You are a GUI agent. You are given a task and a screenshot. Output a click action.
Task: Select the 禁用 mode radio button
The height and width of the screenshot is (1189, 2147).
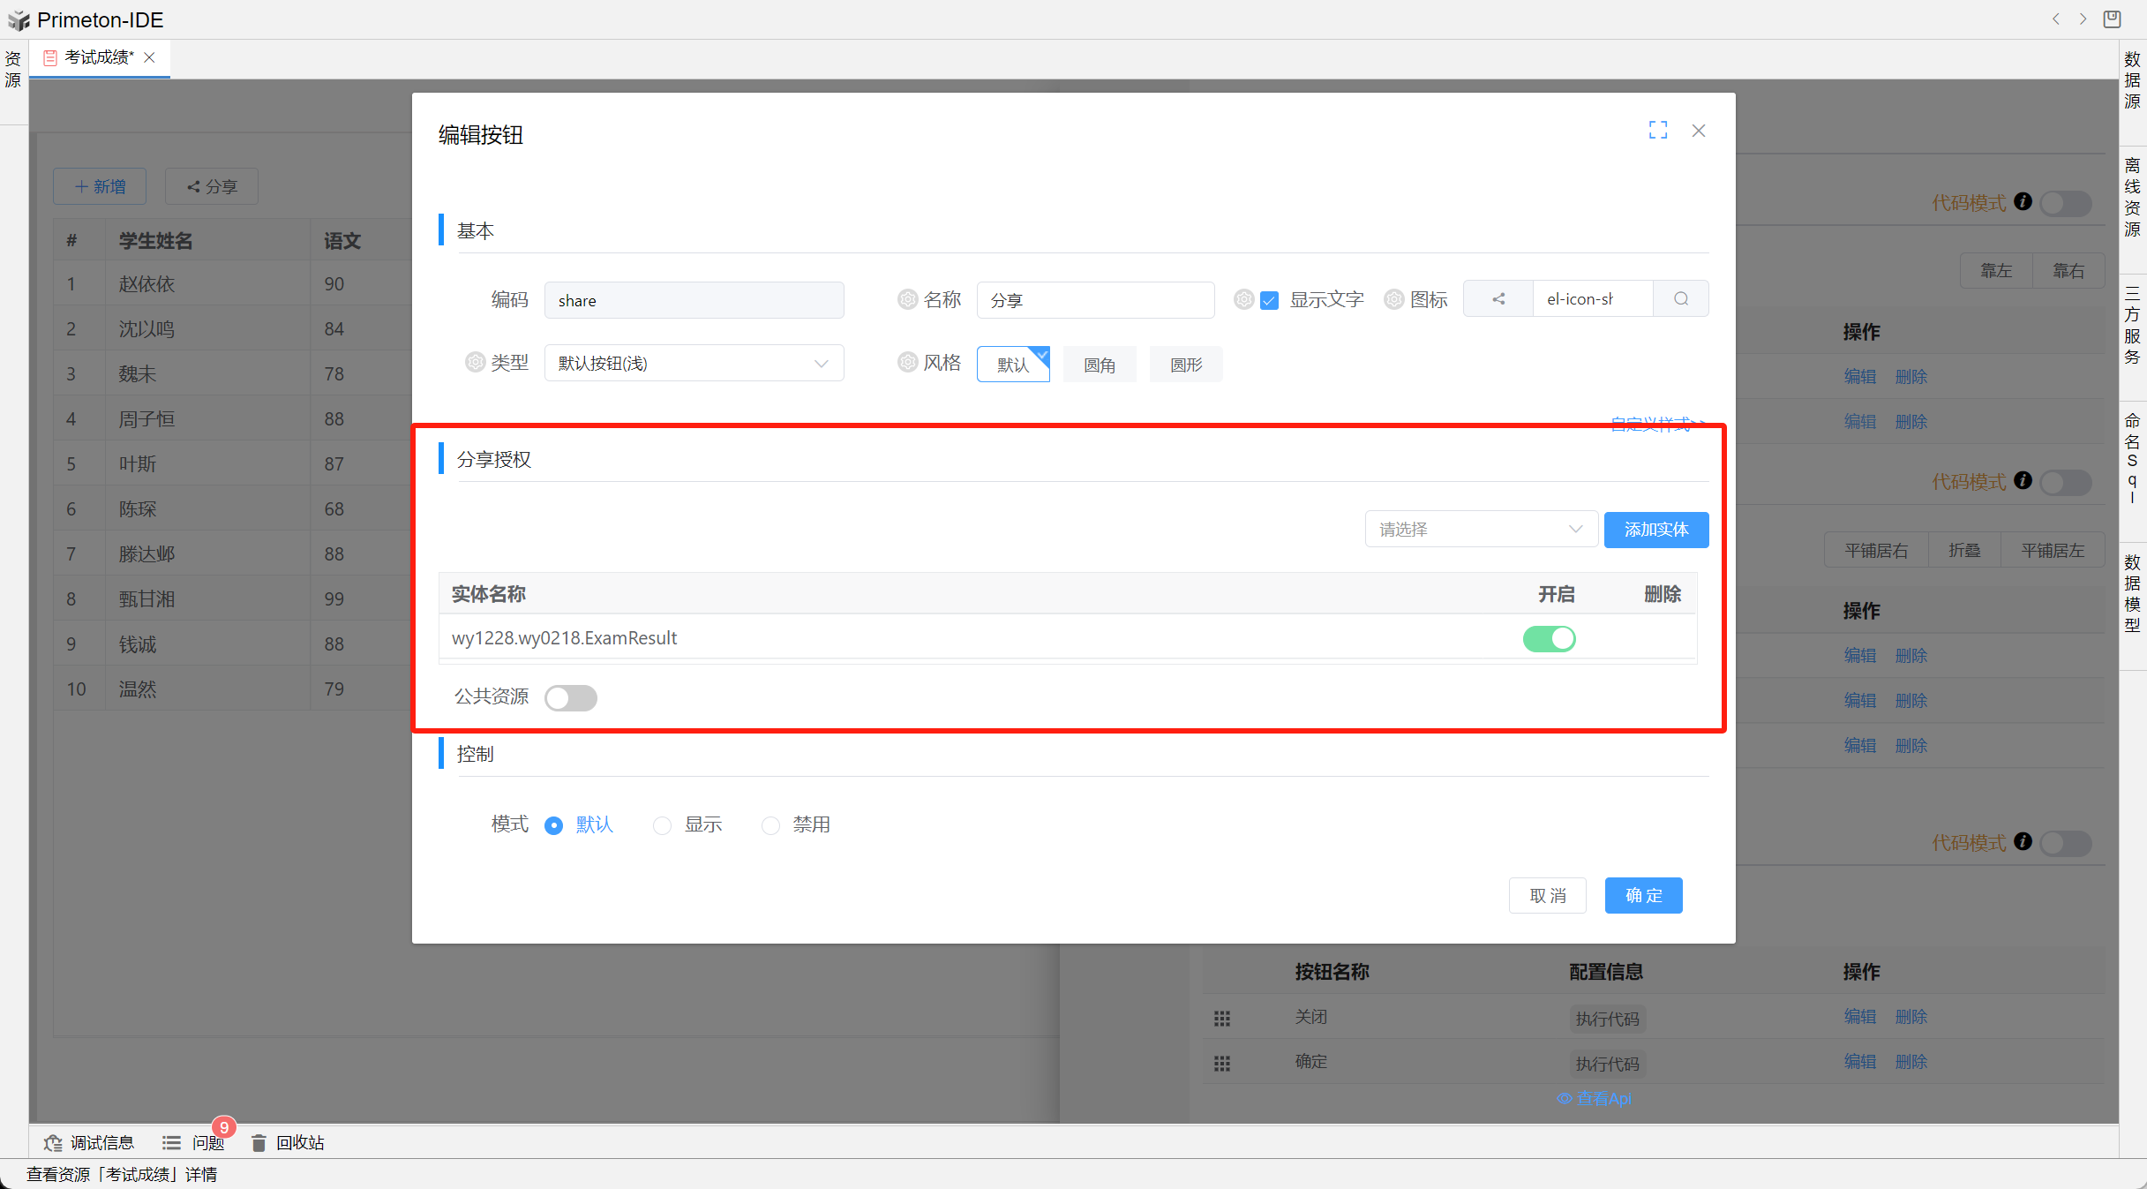(x=770, y=825)
